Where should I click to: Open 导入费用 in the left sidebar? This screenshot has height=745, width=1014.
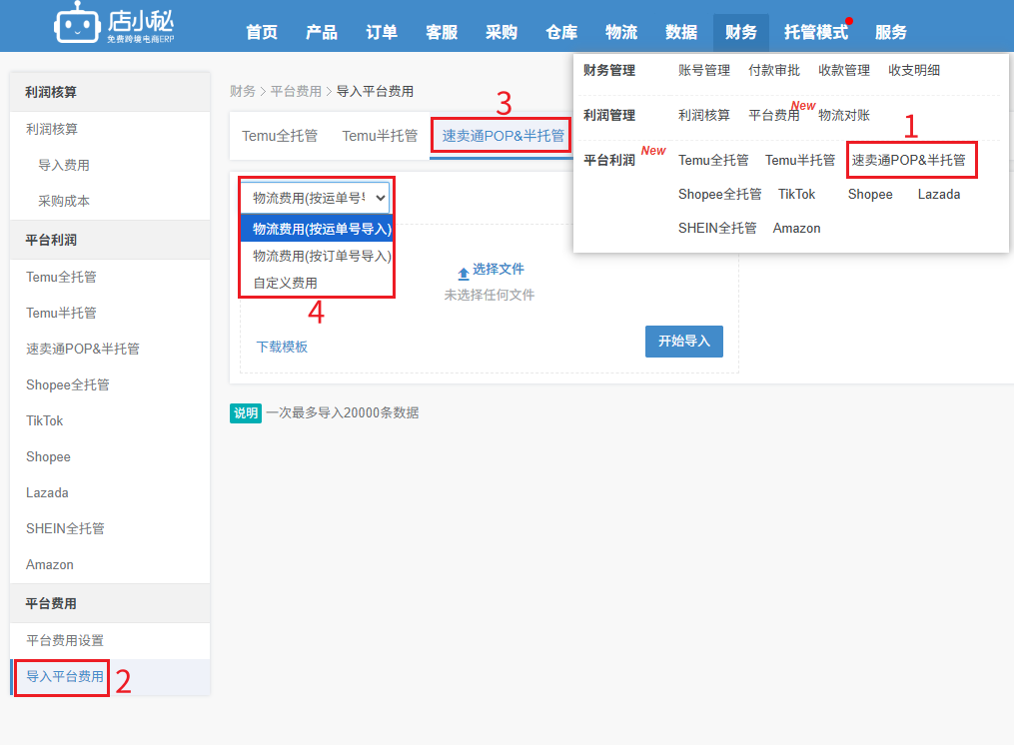coord(63,165)
